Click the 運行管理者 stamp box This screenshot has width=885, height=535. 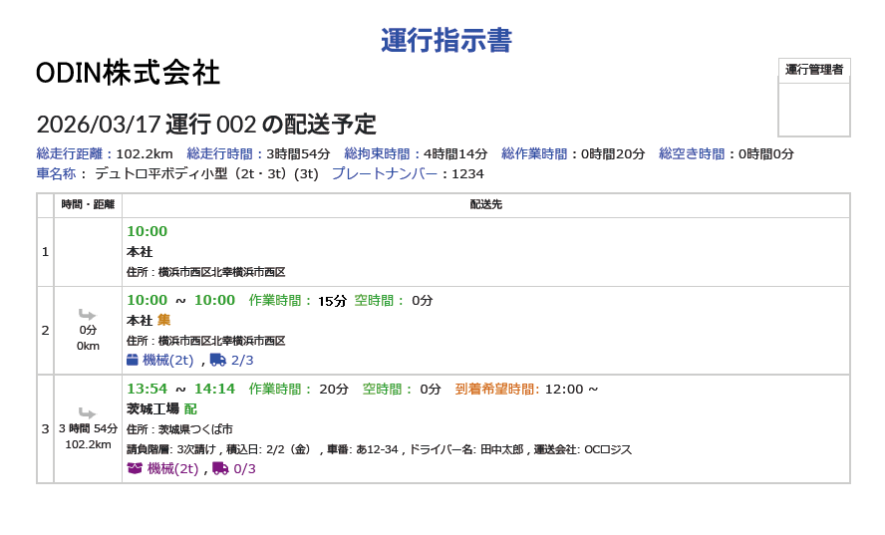tap(813, 108)
